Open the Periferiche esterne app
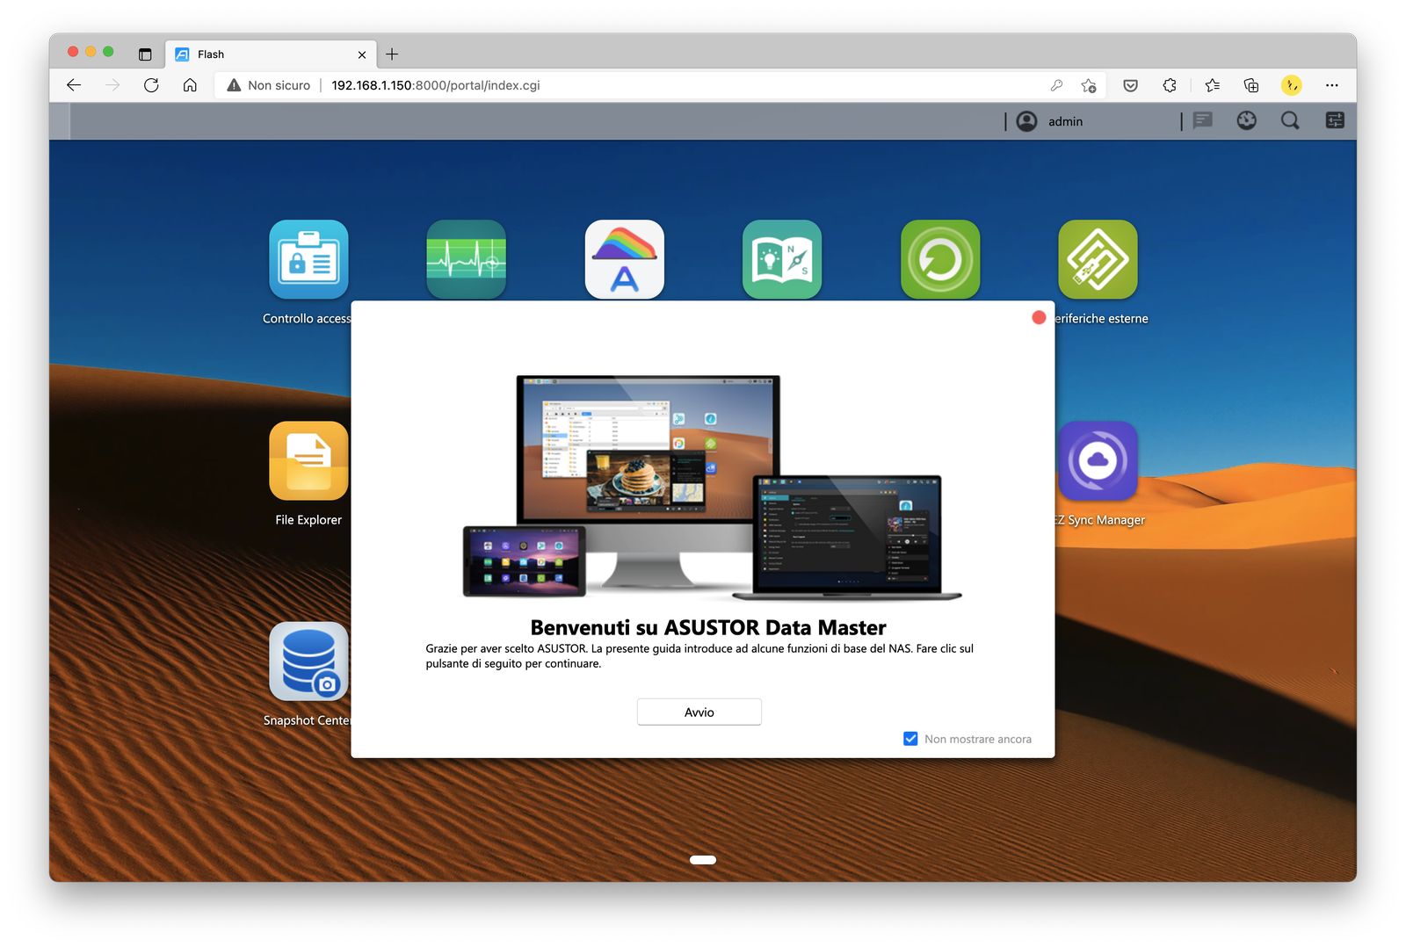Viewport: 1406px width, 947px height. pyautogui.click(x=1098, y=259)
